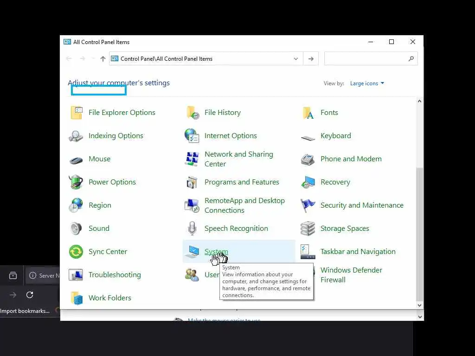Select the Server tab in browser
The image size is (475, 356).
(x=43, y=275)
